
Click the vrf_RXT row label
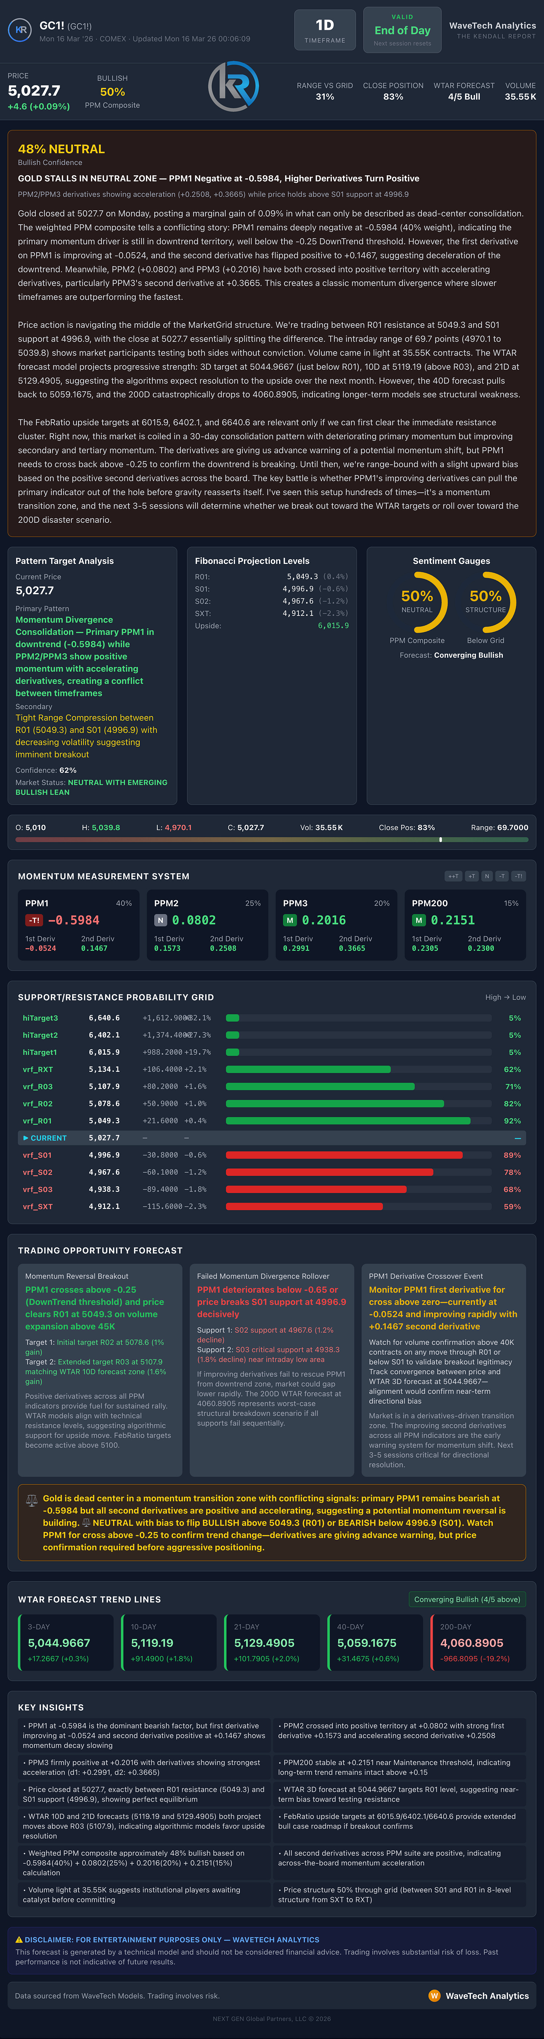point(38,1069)
